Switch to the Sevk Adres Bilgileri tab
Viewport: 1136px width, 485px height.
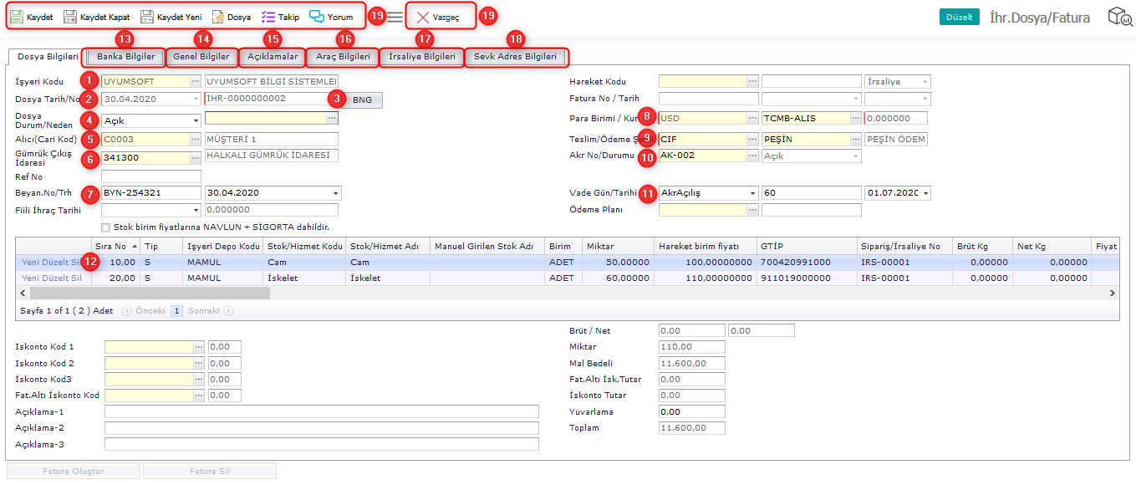[515, 57]
